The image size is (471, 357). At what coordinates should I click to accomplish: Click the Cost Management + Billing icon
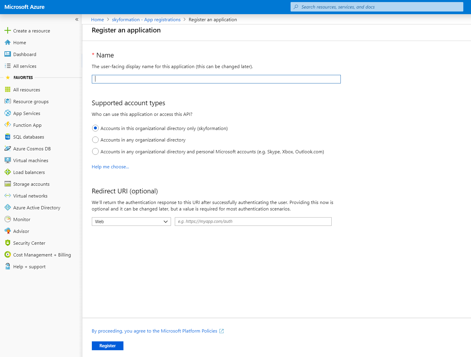pos(8,254)
